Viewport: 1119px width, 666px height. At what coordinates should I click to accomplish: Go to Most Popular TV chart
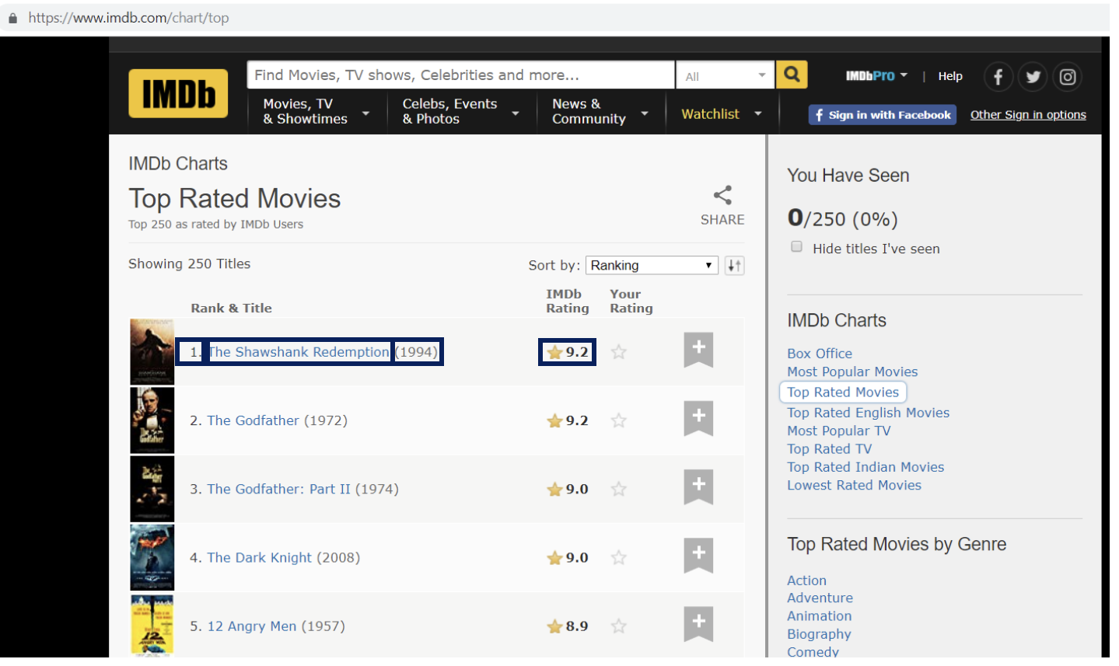tap(838, 431)
